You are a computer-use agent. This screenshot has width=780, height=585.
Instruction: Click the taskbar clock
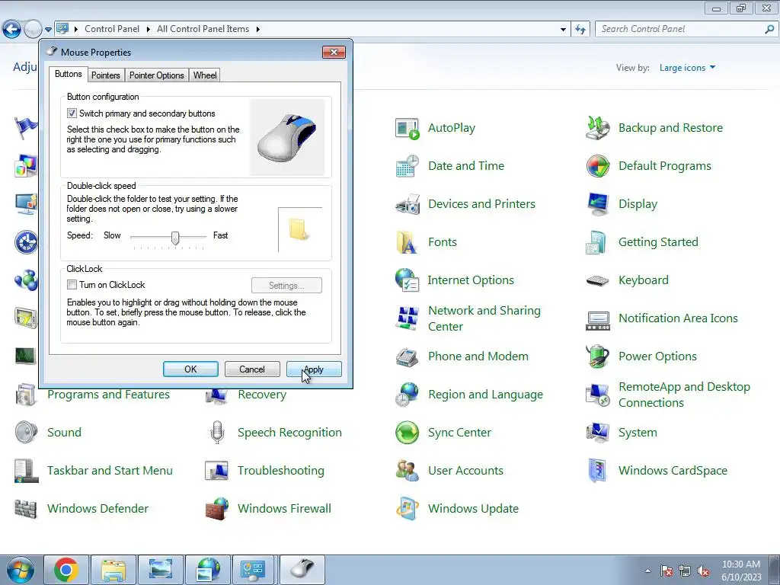[x=741, y=570]
